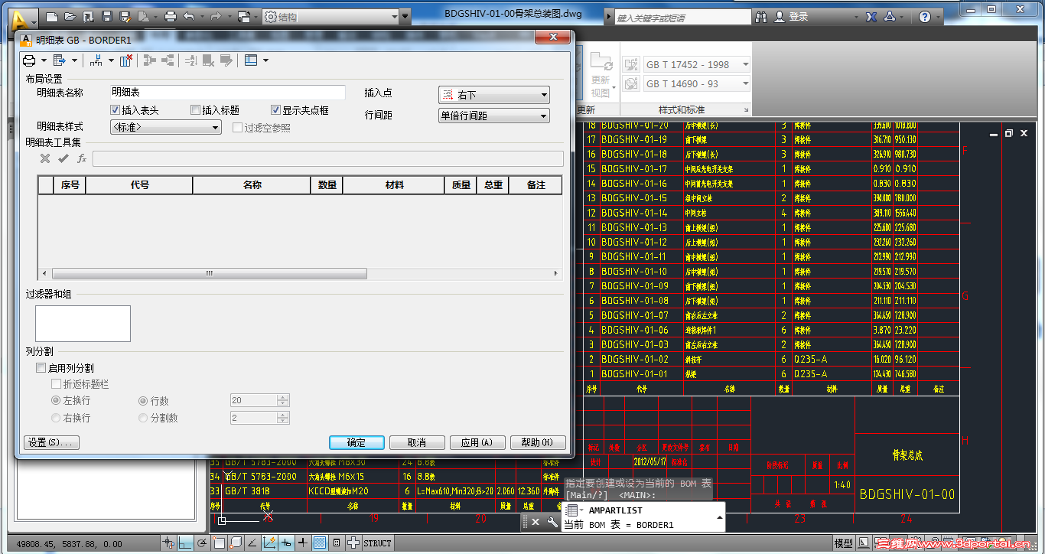Click the 名称 column header in the dialog table

[x=252, y=185]
